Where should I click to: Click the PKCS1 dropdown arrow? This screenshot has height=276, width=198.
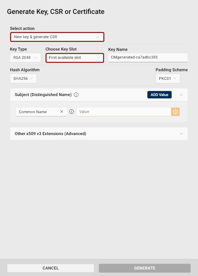pyautogui.click(x=175, y=78)
